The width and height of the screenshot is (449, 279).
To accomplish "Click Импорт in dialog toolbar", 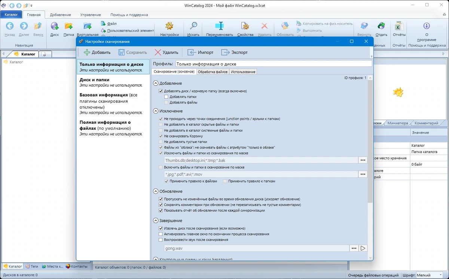I will pos(201,52).
